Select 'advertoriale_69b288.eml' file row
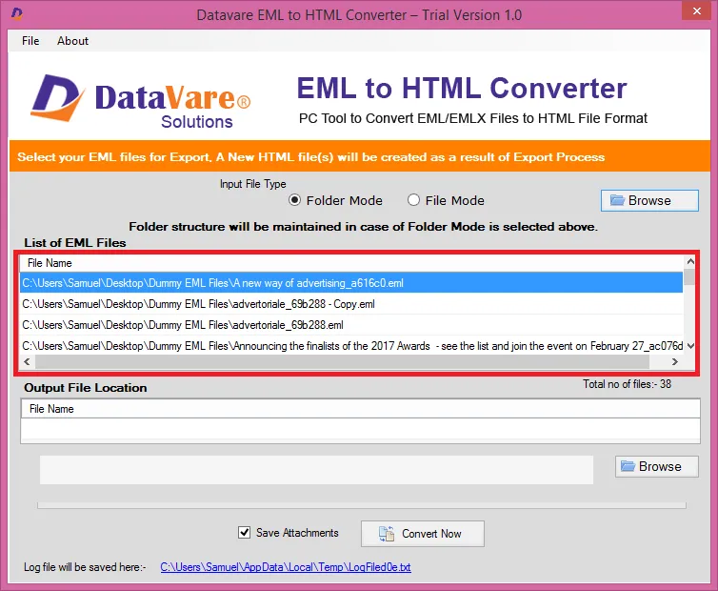 click(350, 325)
